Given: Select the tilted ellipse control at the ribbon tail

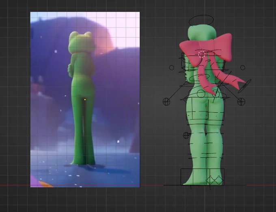Looking at the screenshot, I should pyautogui.click(x=245, y=86).
